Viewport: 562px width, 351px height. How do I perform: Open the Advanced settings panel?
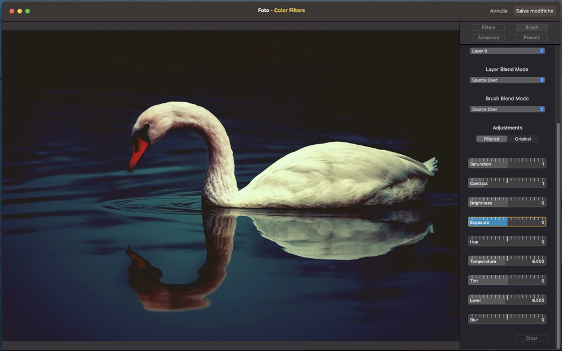tap(489, 37)
